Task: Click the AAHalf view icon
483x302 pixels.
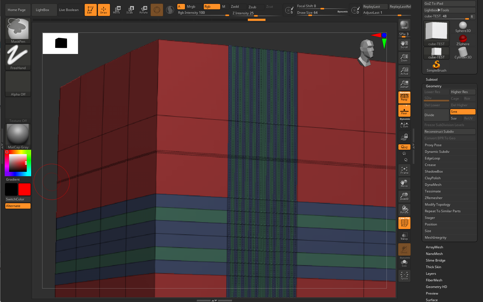Action: point(404,84)
